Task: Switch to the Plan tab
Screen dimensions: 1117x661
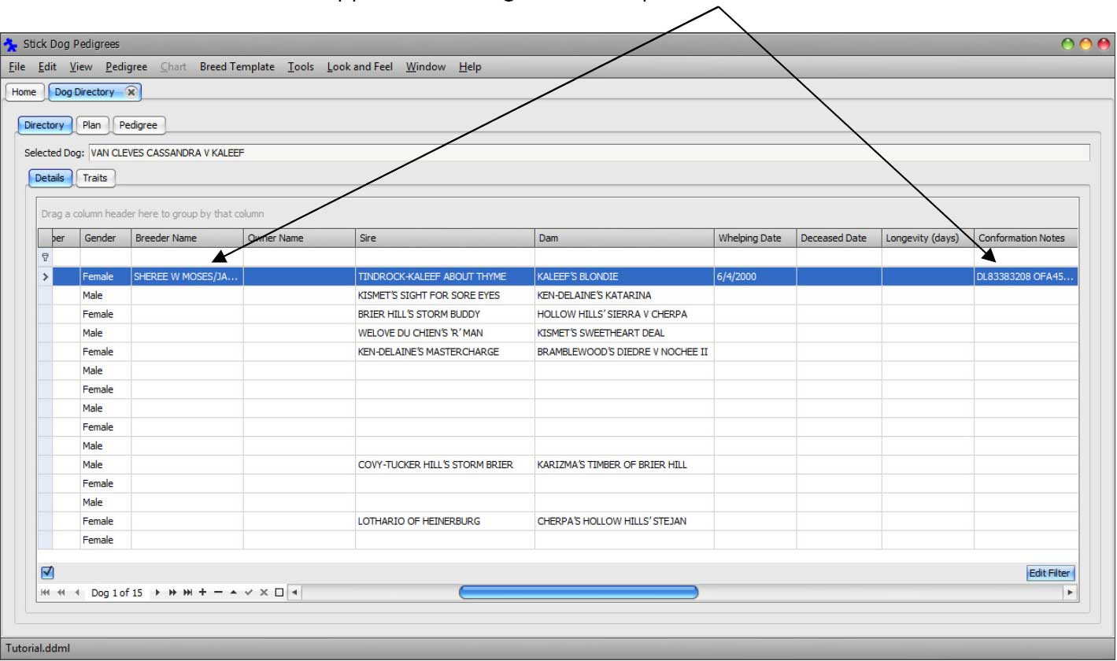Action: point(92,125)
